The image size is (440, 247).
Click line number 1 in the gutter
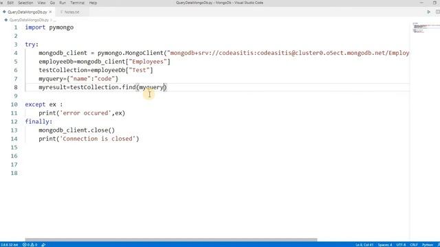(x=16, y=27)
